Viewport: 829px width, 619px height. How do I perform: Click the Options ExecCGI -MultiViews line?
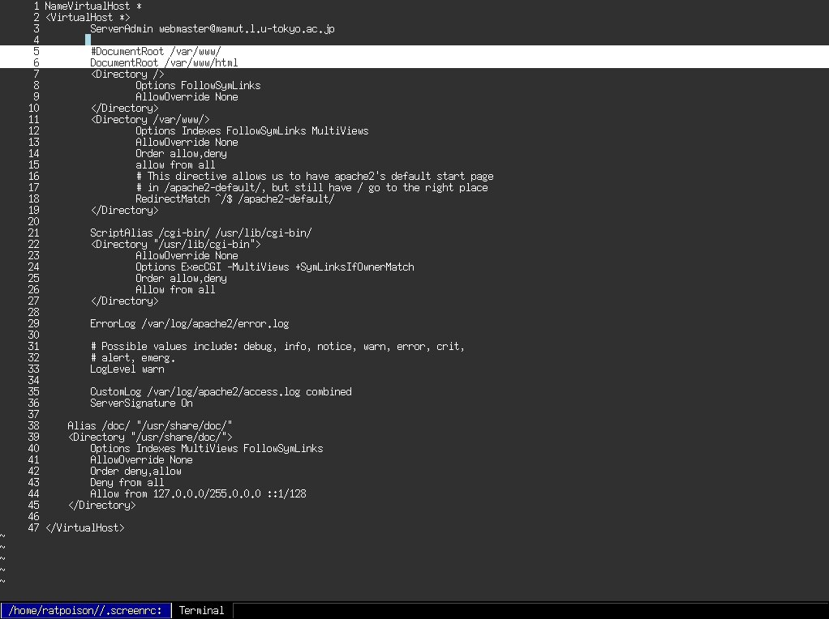pos(274,267)
